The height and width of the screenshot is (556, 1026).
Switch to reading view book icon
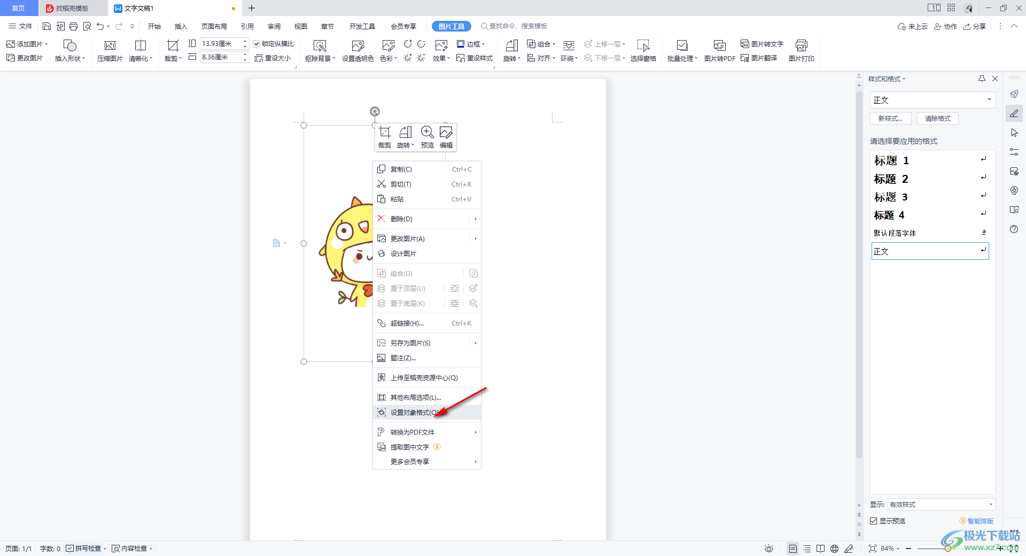tap(821, 549)
